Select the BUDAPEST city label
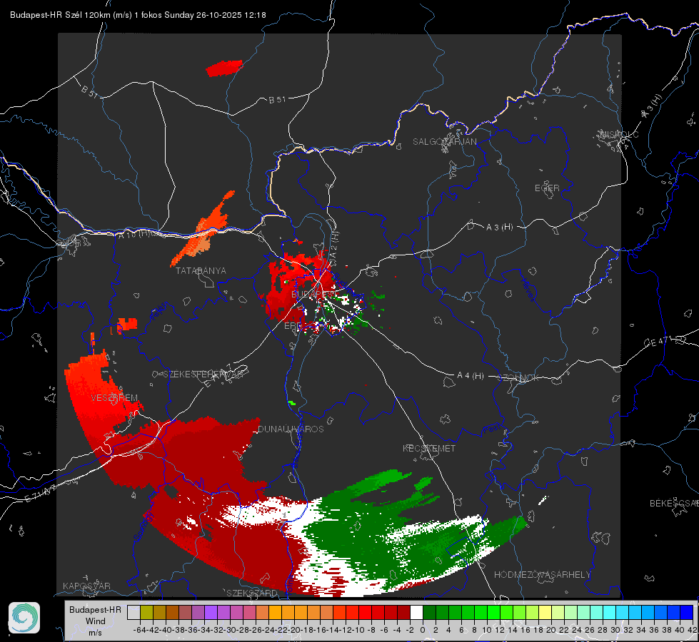The image size is (699, 642). [314, 295]
